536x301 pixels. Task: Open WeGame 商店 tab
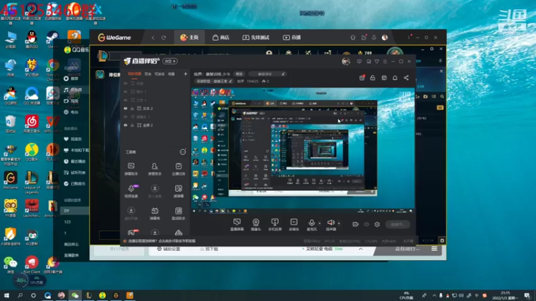(221, 37)
